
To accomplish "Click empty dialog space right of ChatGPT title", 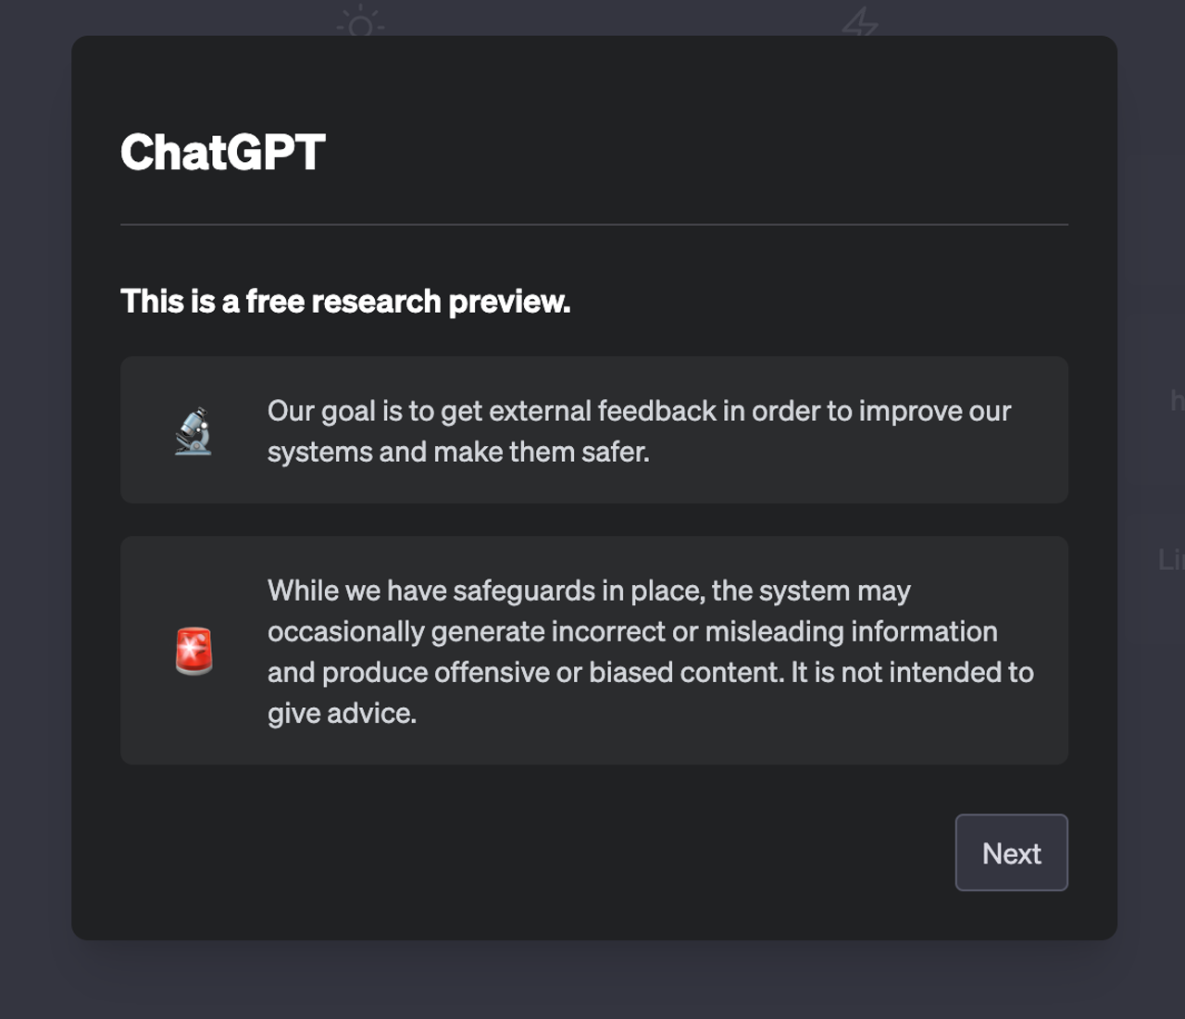I will point(694,152).
